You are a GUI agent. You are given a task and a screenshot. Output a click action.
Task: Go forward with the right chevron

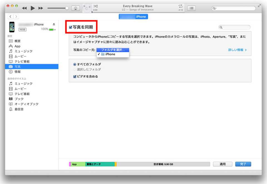click(x=16, y=16)
